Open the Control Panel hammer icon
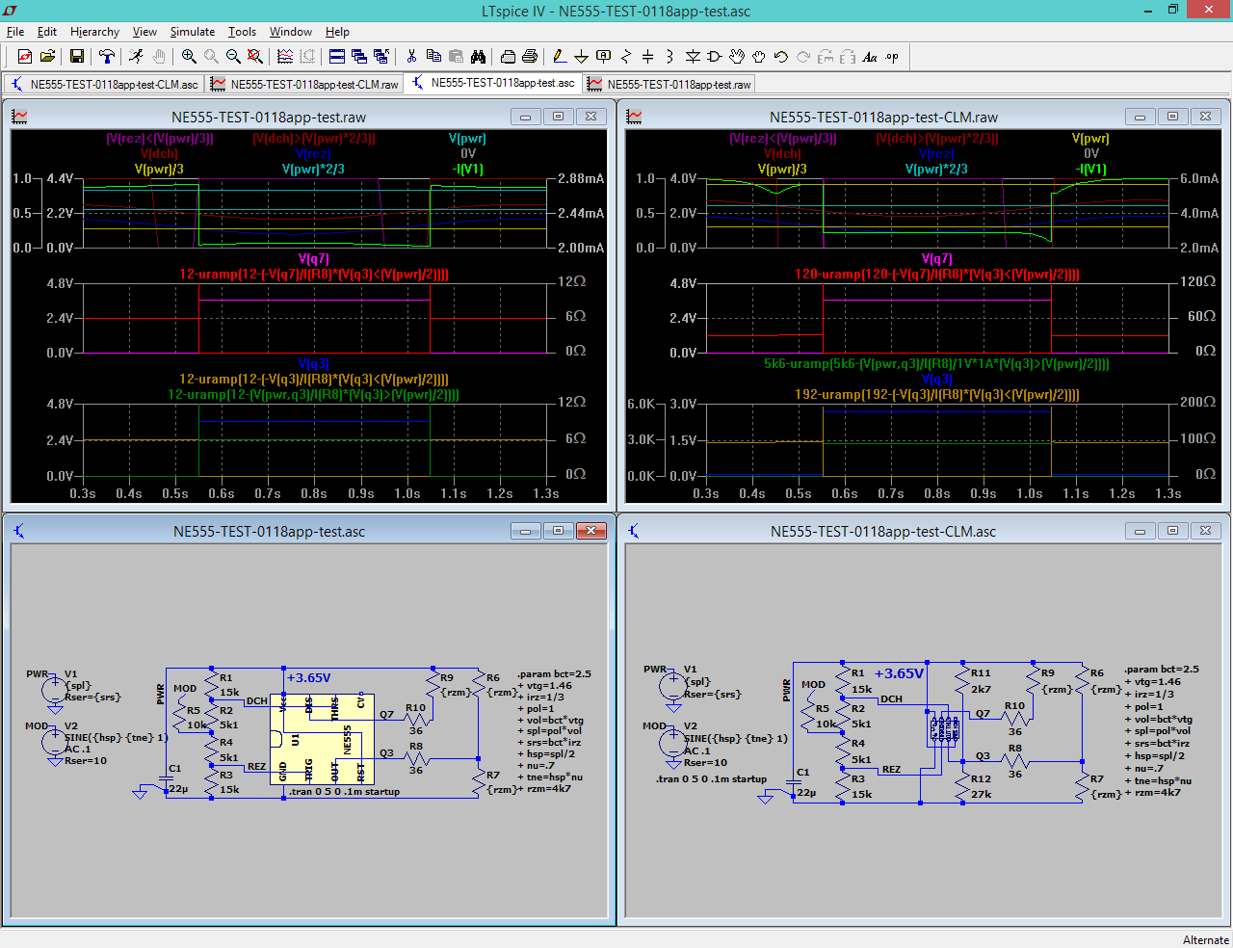The width and height of the screenshot is (1233, 948). point(107,57)
